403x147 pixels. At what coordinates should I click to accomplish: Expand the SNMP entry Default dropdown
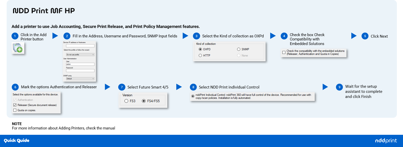(80, 79)
